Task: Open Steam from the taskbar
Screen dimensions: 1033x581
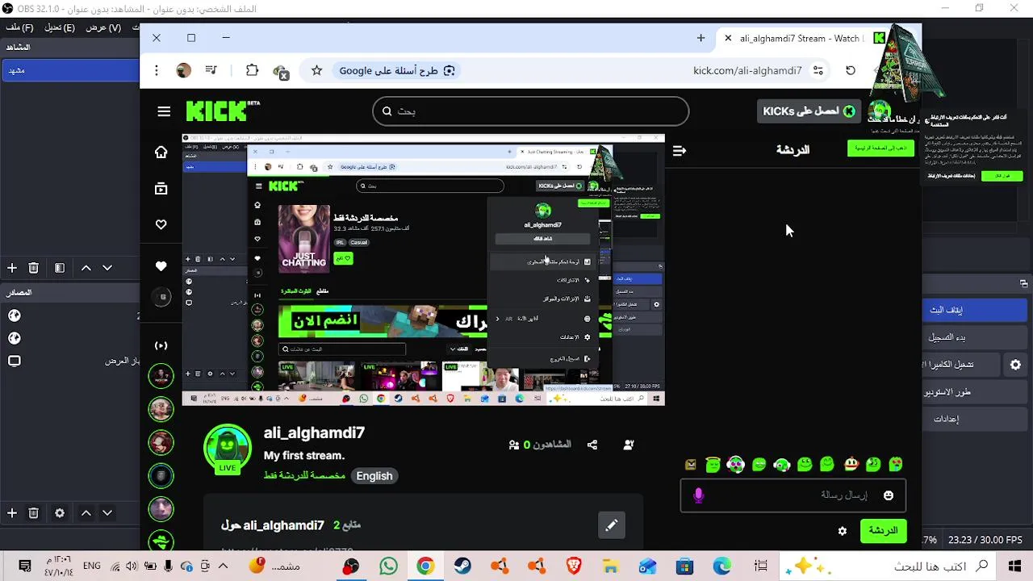Action: point(462,566)
